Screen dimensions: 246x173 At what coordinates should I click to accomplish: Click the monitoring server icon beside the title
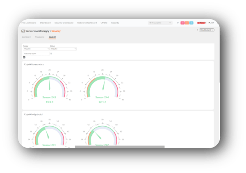click(23, 31)
